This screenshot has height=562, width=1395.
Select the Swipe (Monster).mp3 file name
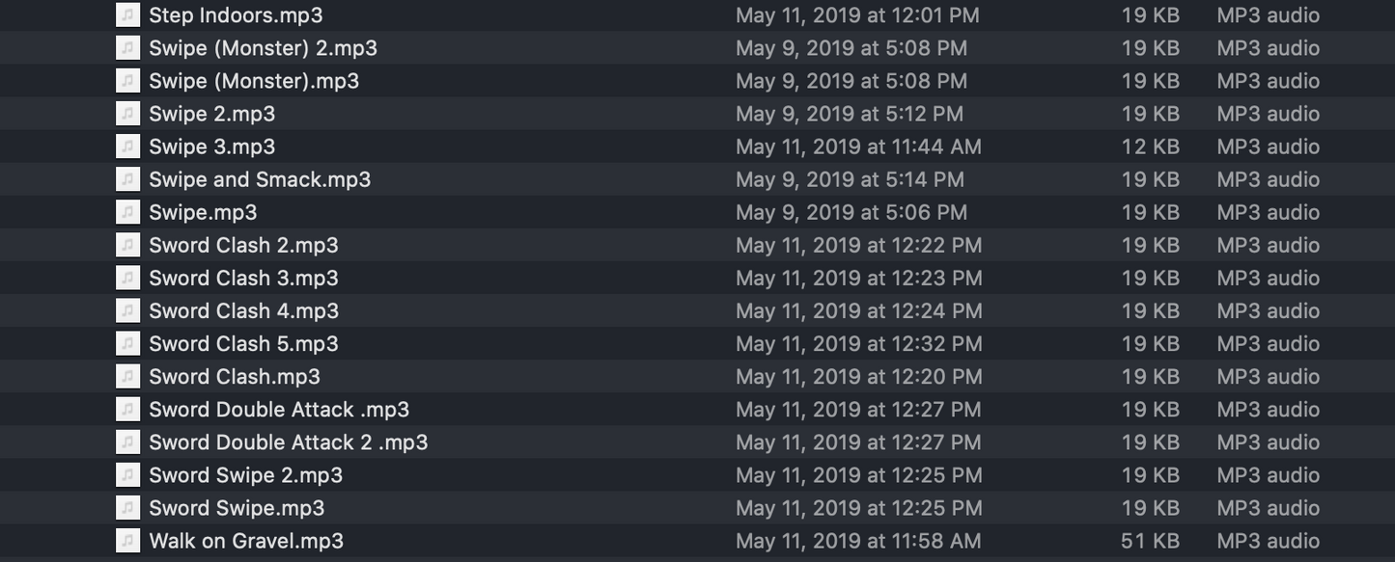click(253, 81)
